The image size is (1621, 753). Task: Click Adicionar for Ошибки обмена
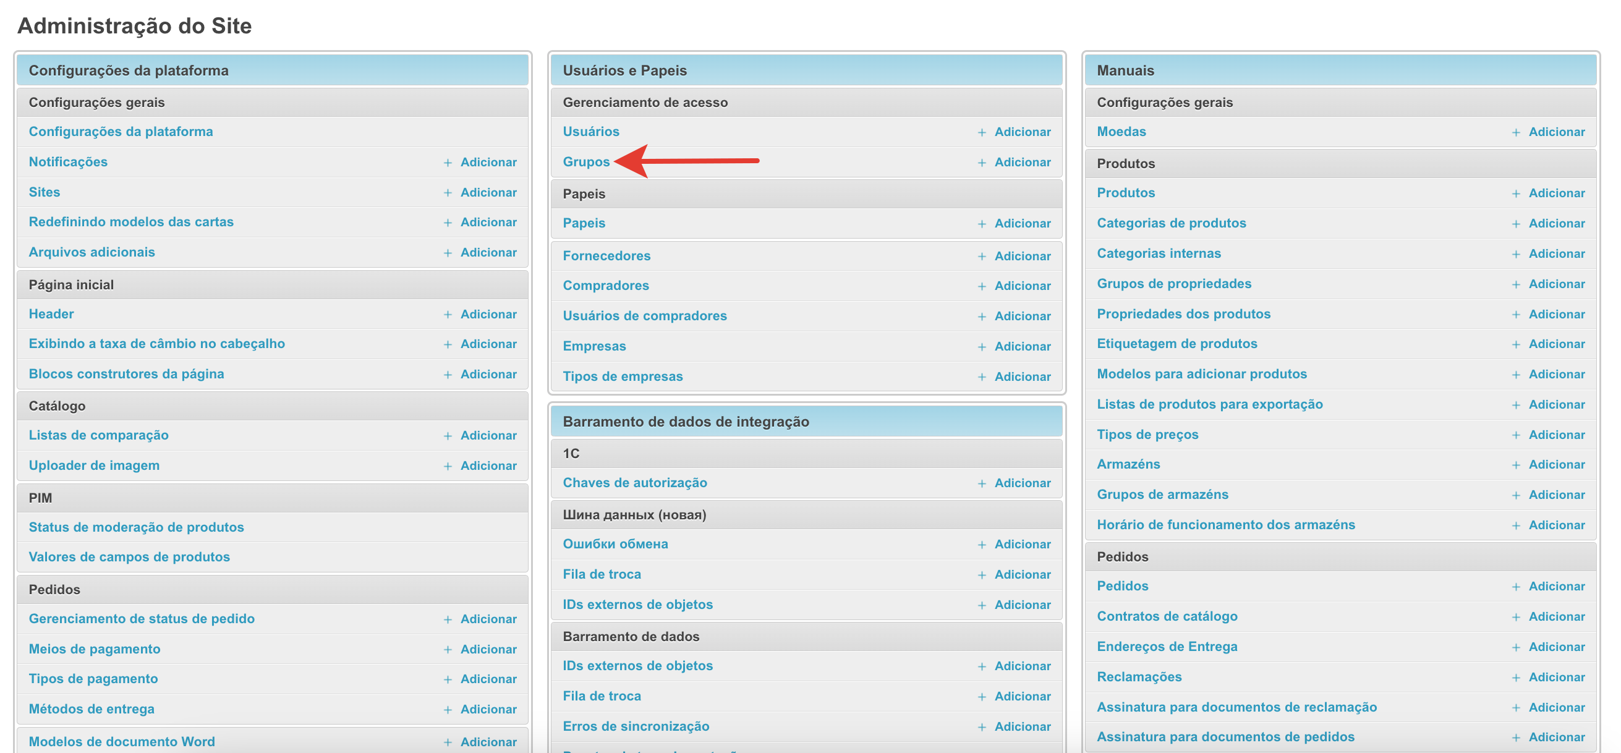point(1022,544)
